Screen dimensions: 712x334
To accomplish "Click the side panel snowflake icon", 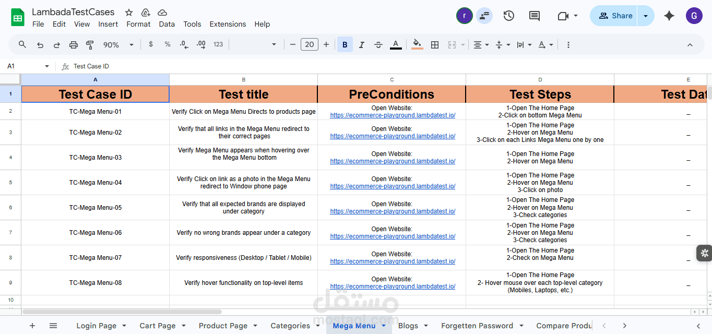I will pos(705,253).
